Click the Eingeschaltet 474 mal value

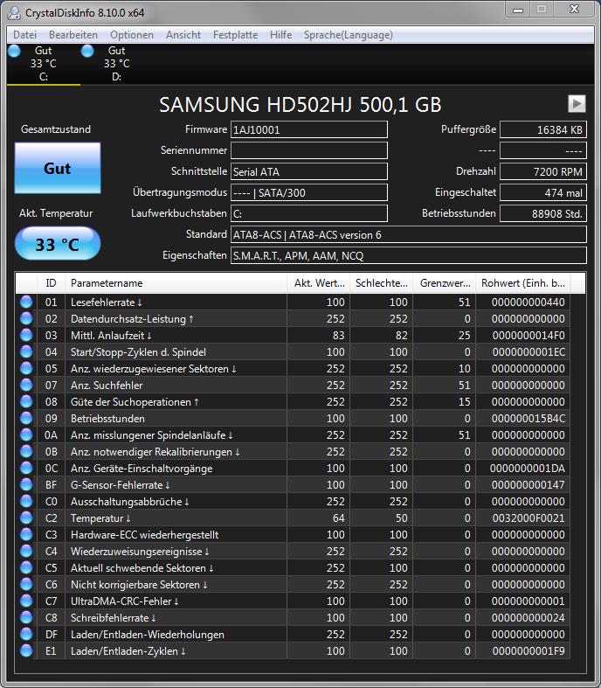coord(543,192)
